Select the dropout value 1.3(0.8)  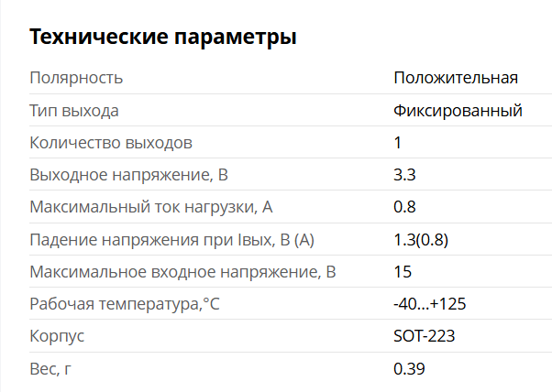[420, 240]
